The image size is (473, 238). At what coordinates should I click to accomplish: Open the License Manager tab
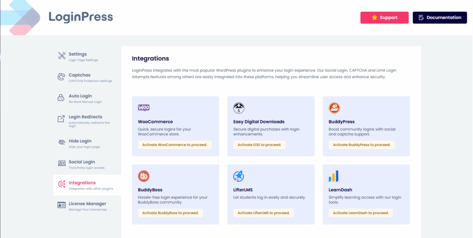[87, 206]
